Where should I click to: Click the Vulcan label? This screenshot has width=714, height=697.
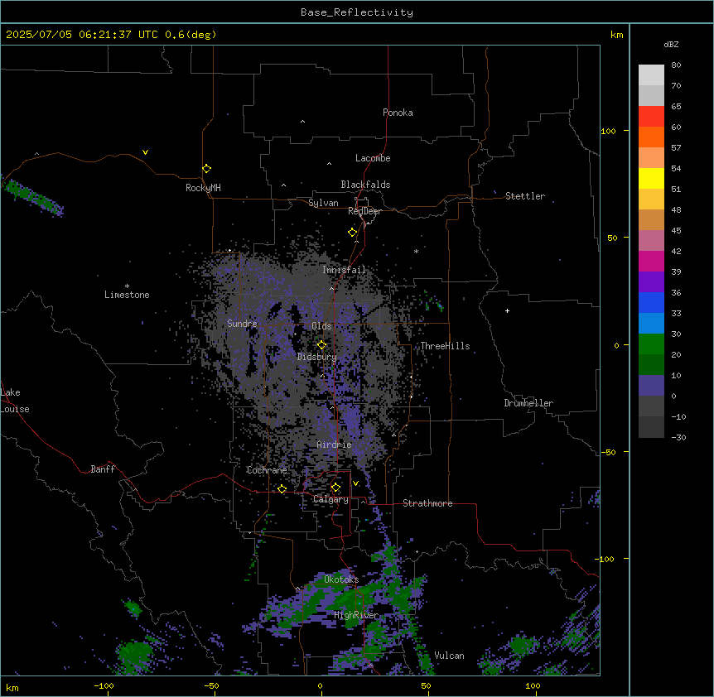point(450,656)
